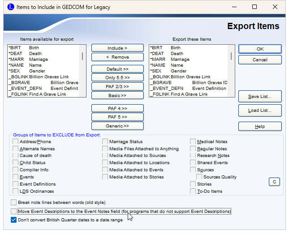The width and height of the screenshot is (289, 233).
Task: Toggle the Medical Notes checkbox
Action: point(193,142)
